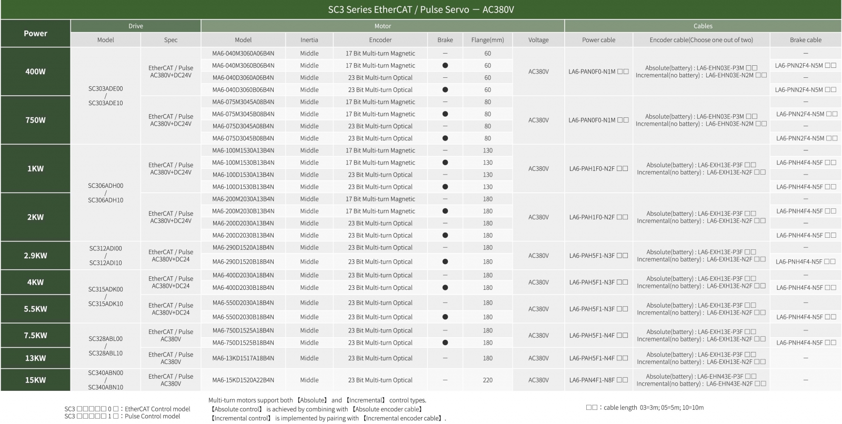Click motor model MA6-13KD1517A18B4N

coord(243,358)
